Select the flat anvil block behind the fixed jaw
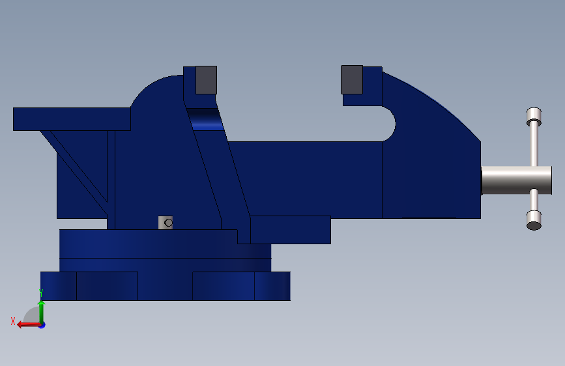The image size is (565, 366). coord(72,119)
